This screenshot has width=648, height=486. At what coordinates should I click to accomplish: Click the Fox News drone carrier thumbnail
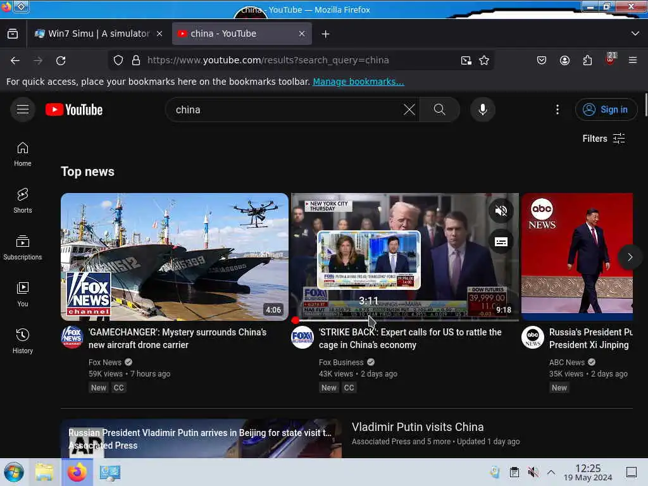[x=175, y=257]
